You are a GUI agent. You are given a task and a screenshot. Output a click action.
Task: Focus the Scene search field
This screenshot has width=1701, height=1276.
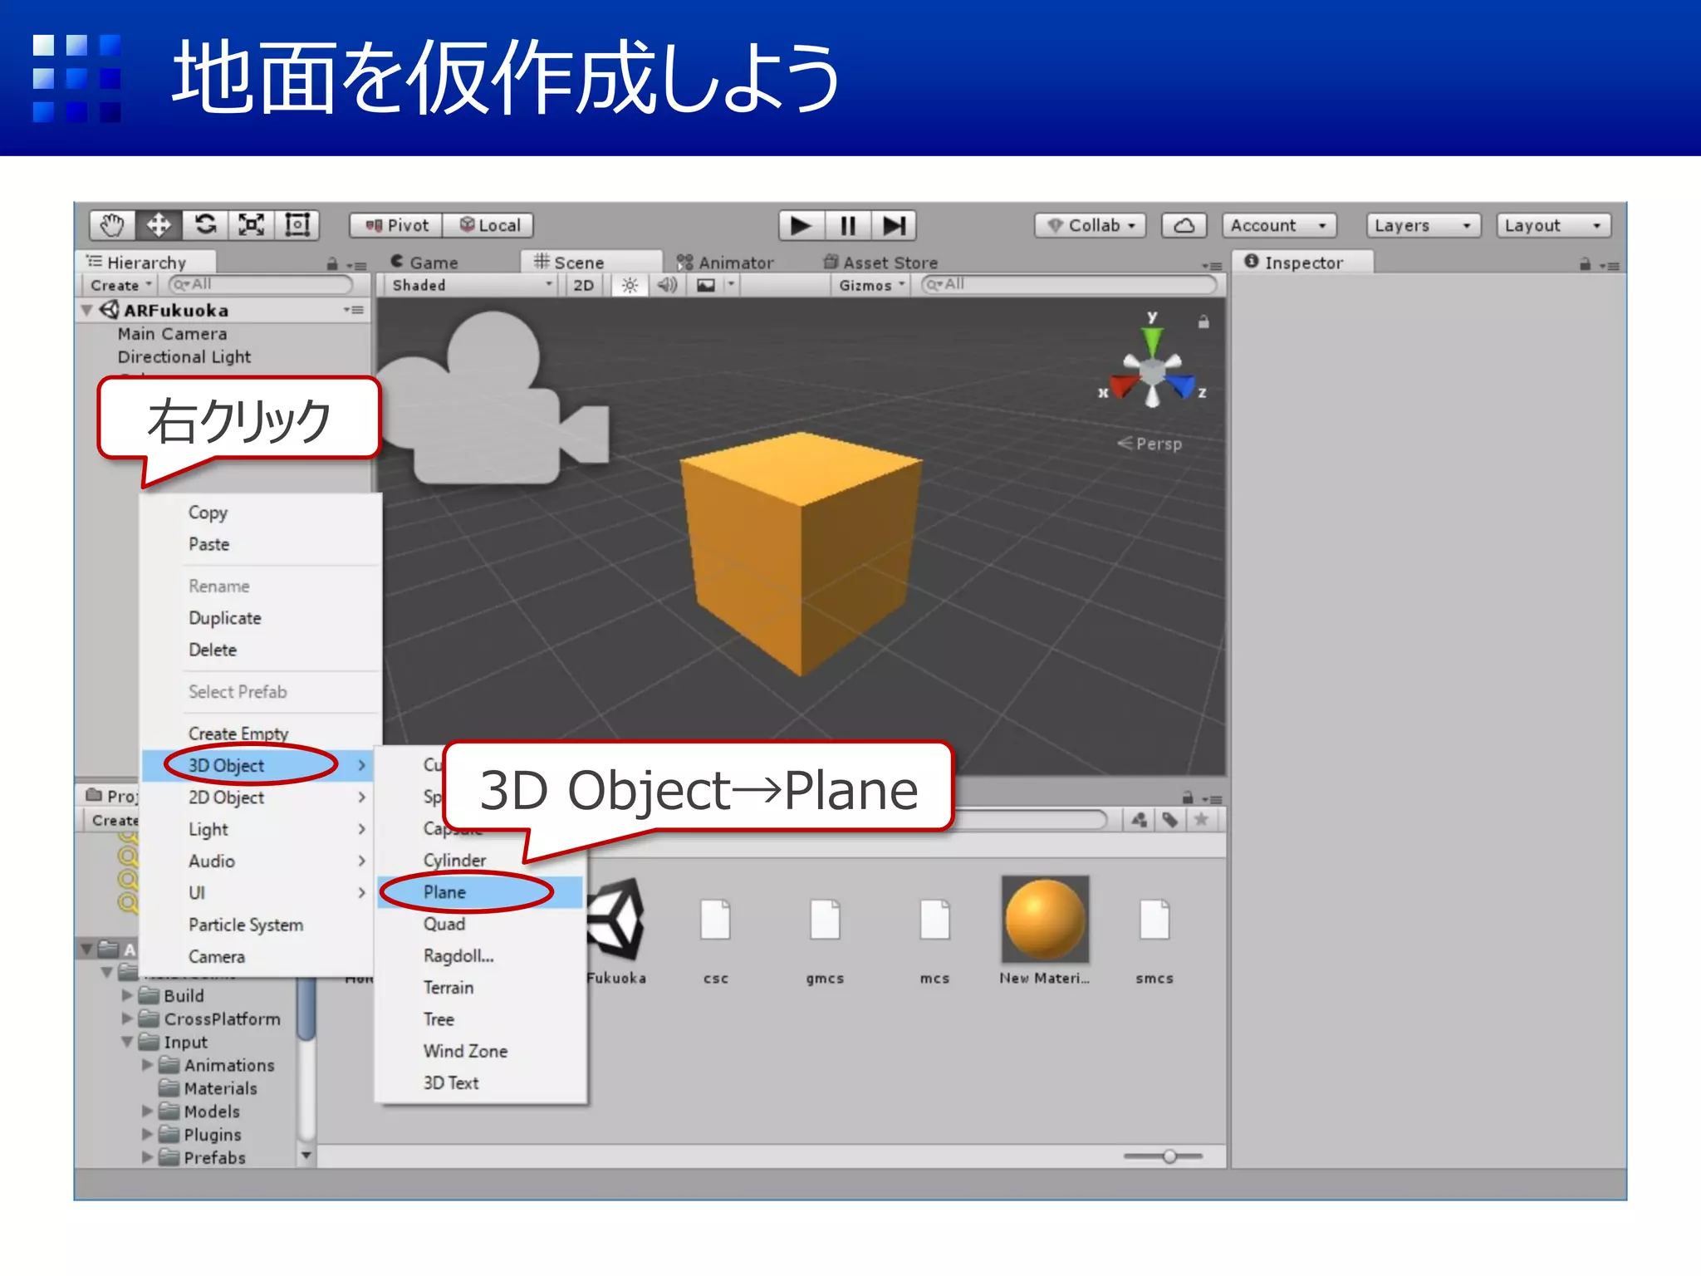tap(1068, 285)
